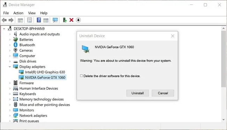Click the Forward arrow toolbar icon
The height and width of the screenshot is (130, 227).
click(x=11, y=20)
